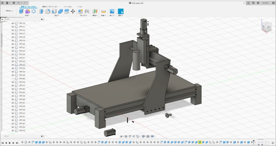Screen dimensions: 276x146
Task: Step timeline back one feature
Action: pyautogui.click(x=6, y=143)
